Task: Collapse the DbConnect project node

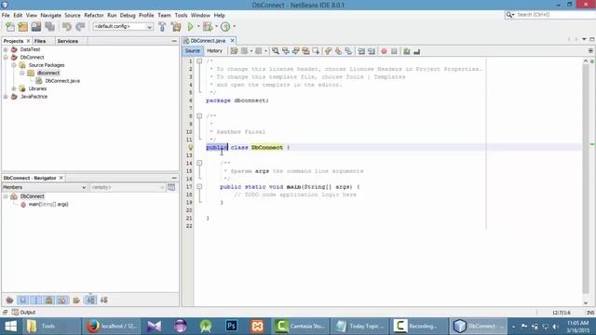Action: [6, 58]
